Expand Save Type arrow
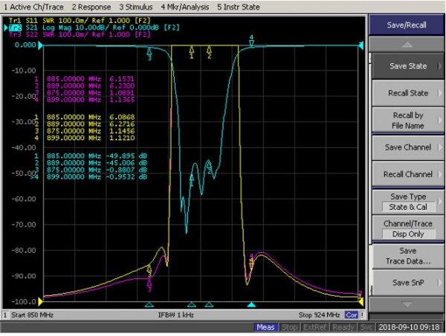Image resolution: width=446 pixels, height=336 pixels. click(x=440, y=202)
